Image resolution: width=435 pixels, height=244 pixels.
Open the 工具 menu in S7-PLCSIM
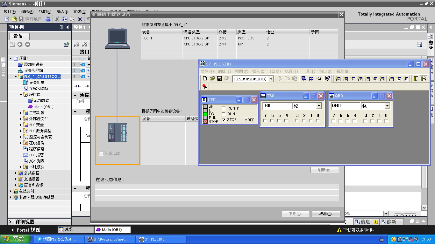[x=308, y=71]
